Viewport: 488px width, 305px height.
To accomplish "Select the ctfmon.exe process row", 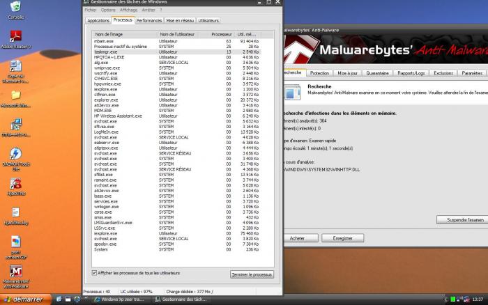I will click(x=176, y=95).
